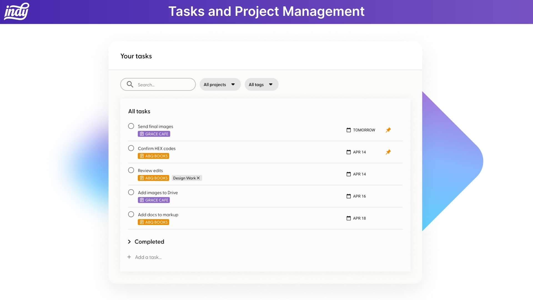Screen dimensions: 533x300
Task: Click the Indy logo in the header
Action: pos(16,11)
